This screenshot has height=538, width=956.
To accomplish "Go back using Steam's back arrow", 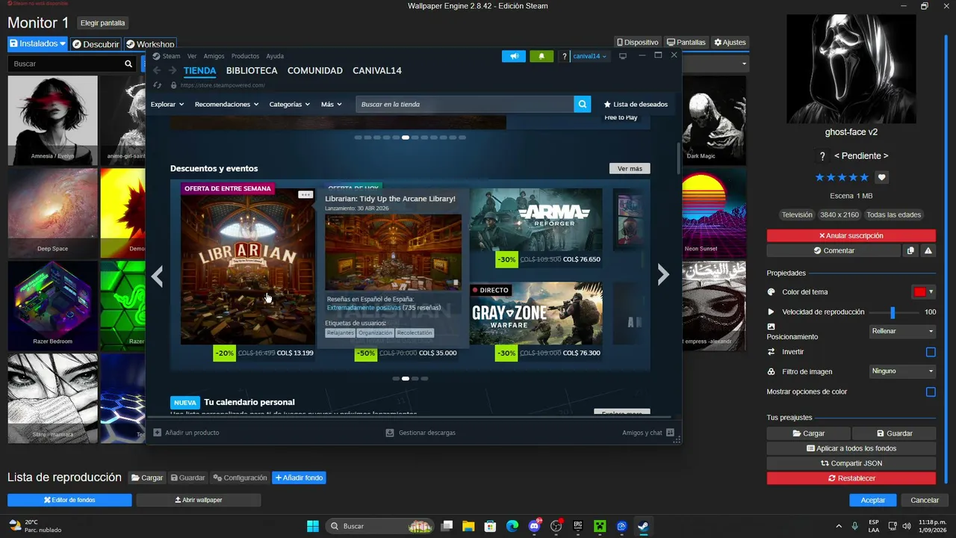I will pos(157,71).
